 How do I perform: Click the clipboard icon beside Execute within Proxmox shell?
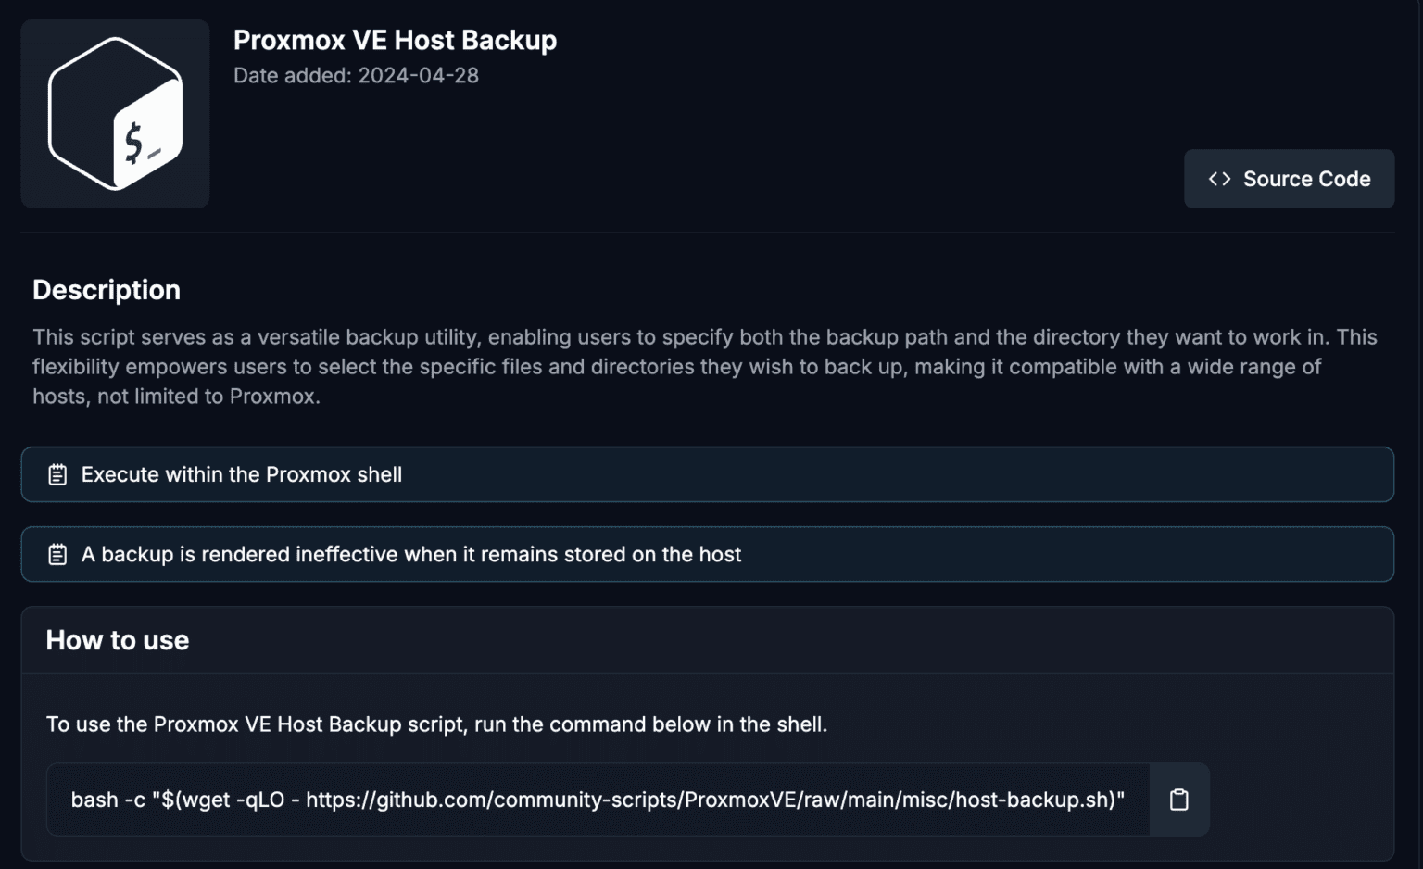click(57, 473)
